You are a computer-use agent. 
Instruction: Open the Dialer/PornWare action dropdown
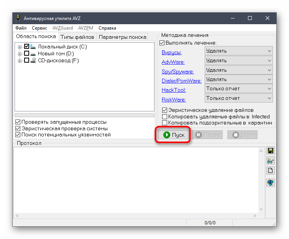tap(238, 79)
